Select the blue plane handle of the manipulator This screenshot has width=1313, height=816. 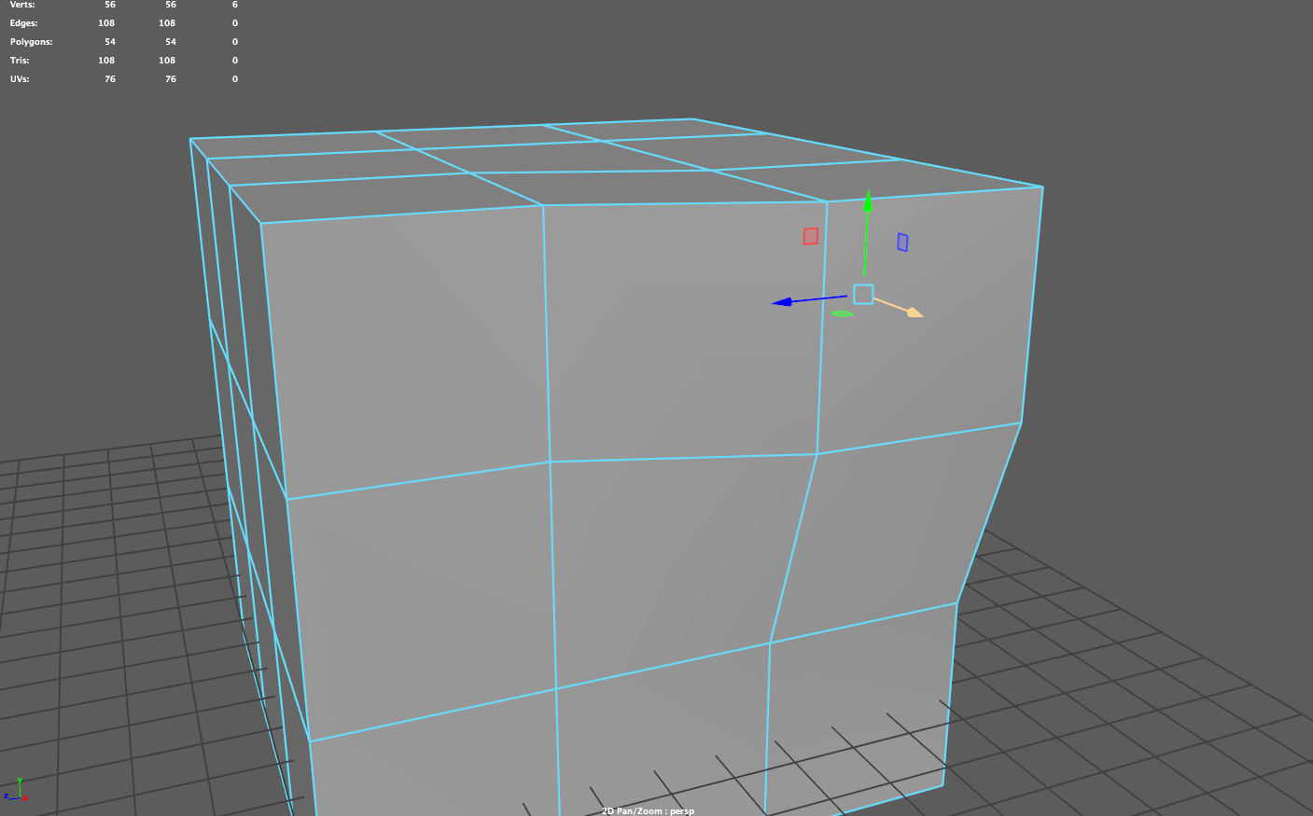tap(901, 242)
